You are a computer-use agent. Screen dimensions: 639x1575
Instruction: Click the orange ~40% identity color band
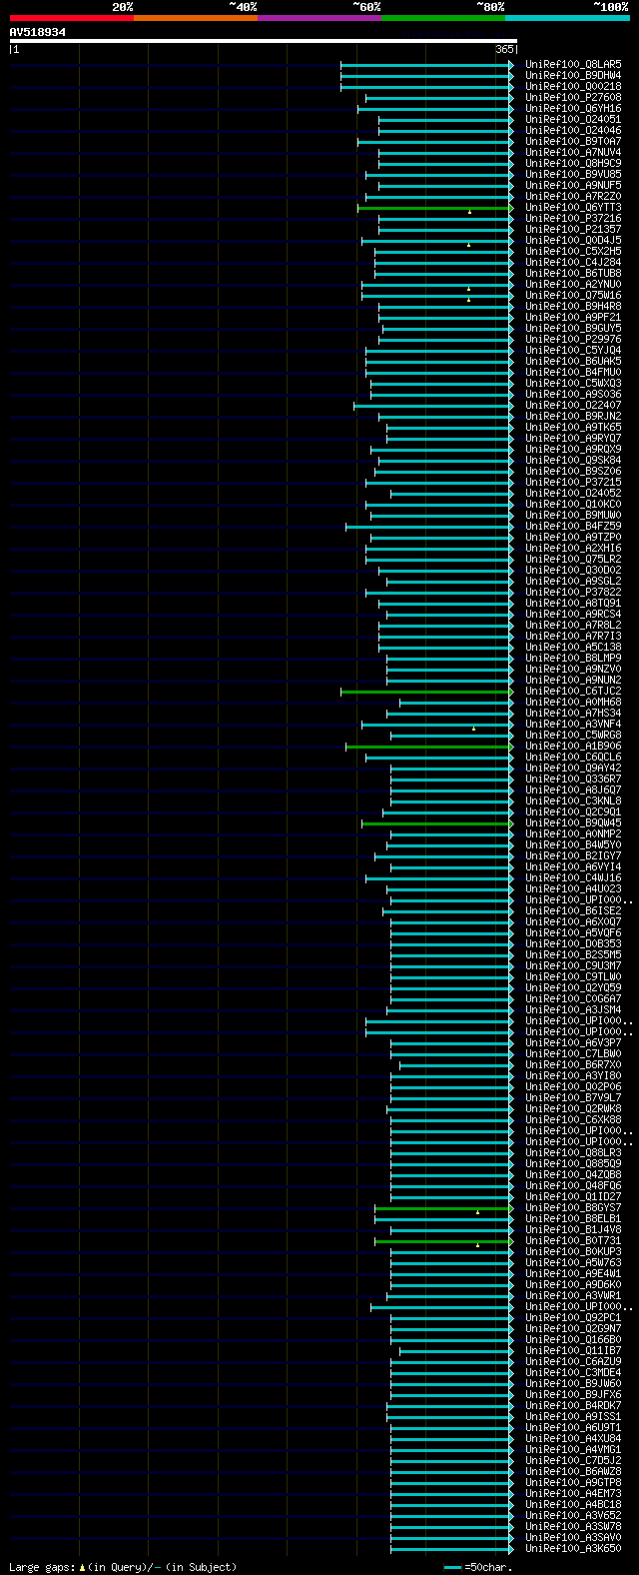195,17
